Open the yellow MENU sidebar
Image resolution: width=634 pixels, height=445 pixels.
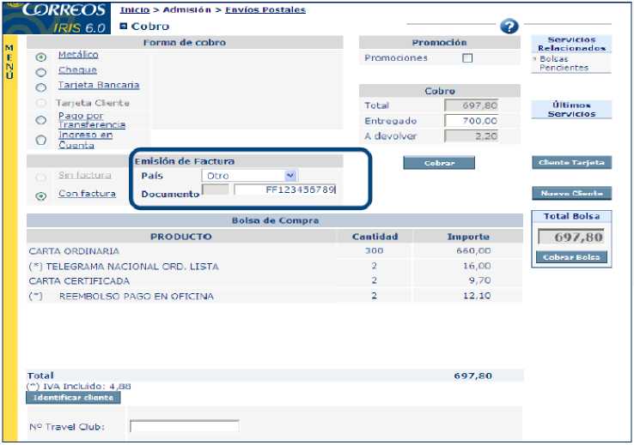pyautogui.click(x=9, y=62)
